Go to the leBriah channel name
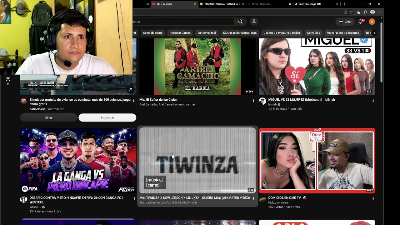This screenshot has width=400, height=225. click(272, 104)
